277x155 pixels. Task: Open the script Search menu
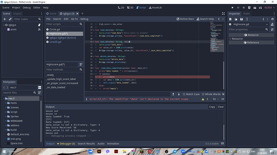point(57,19)
